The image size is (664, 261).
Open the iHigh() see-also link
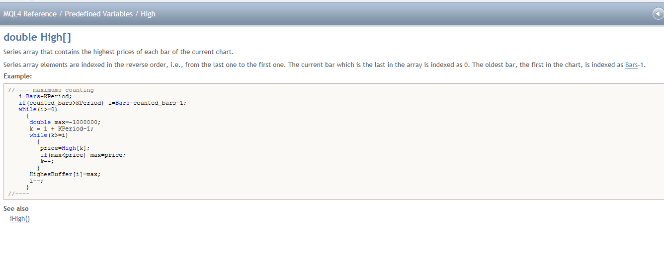point(20,219)
